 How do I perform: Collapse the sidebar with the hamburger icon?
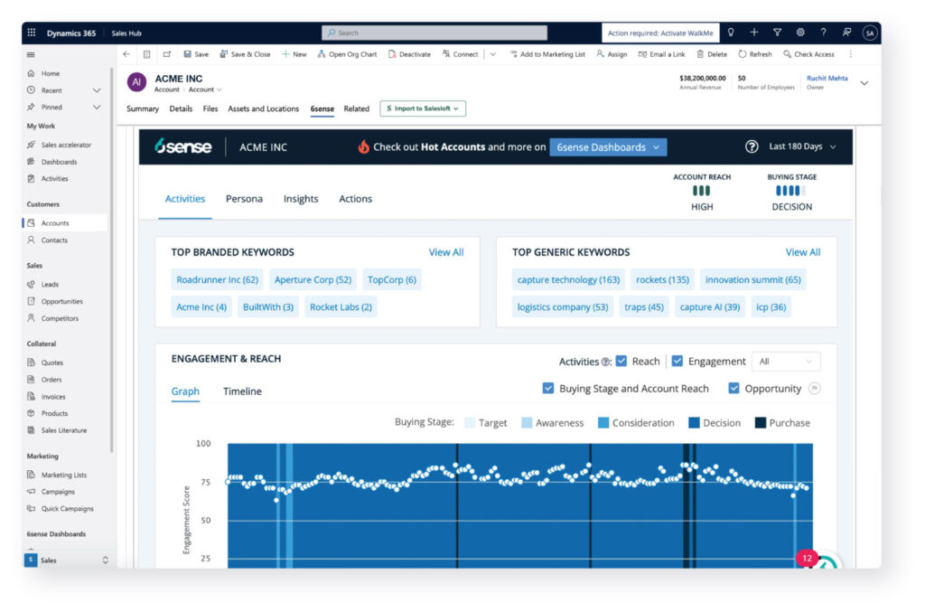point(32,54)
